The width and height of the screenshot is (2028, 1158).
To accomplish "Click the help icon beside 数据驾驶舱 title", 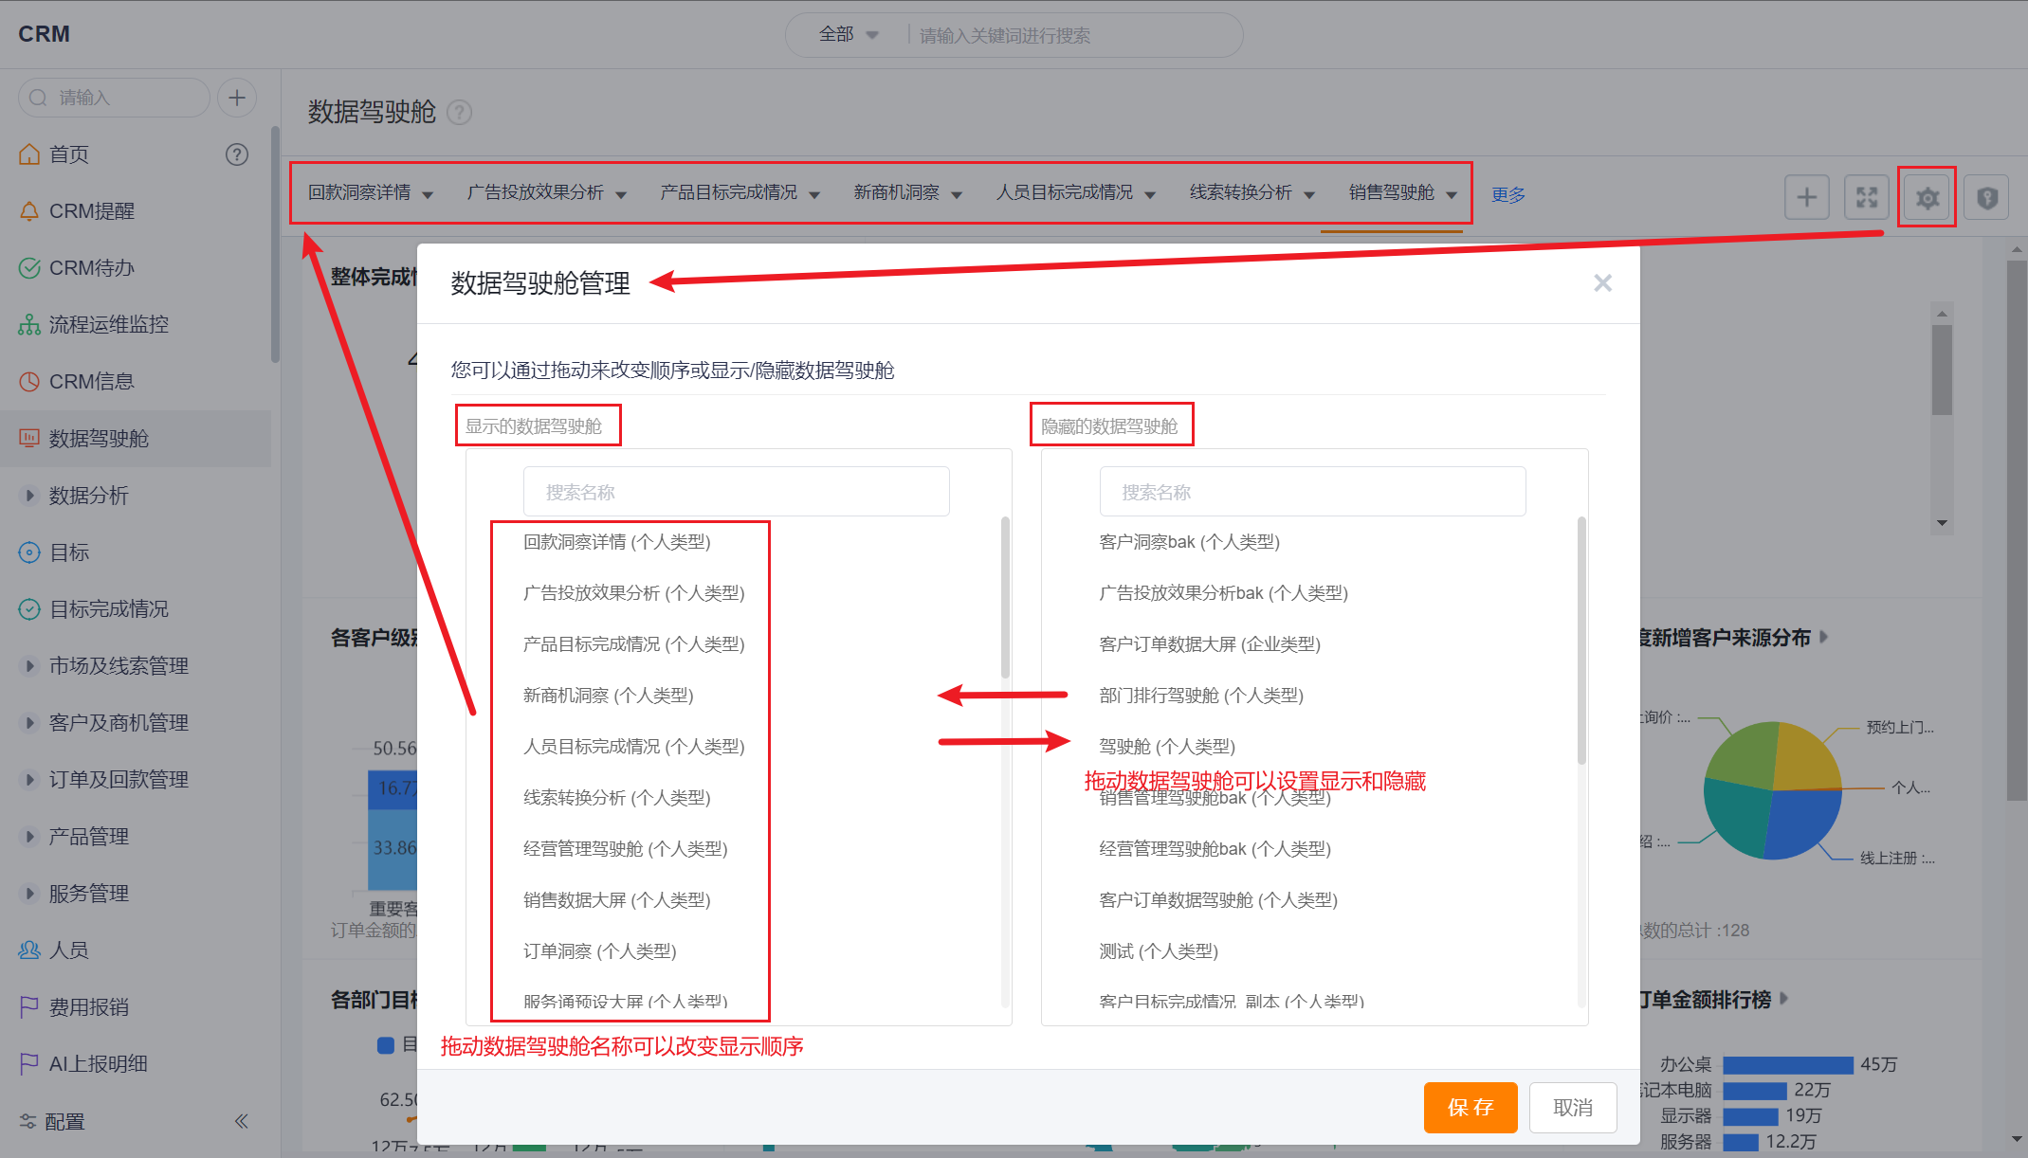I will click(459, 113).
